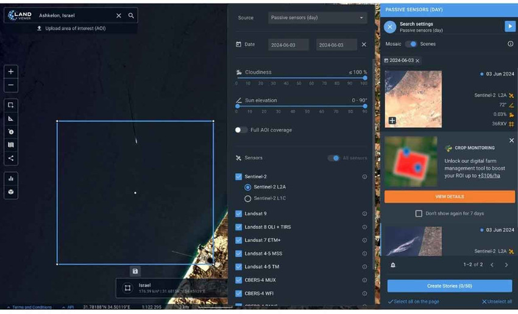Adjust the Cloudiness slider handle at 100
The image size is (518, 314).
365,78
